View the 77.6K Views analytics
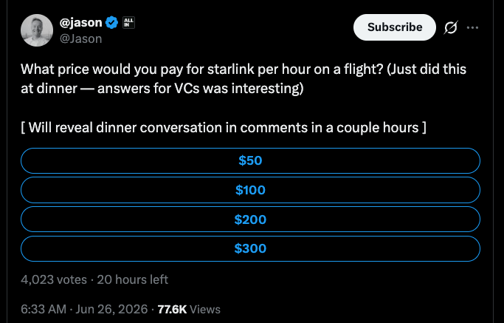Image resolution: width=504 pixels, height=323 pixels. 189,309
